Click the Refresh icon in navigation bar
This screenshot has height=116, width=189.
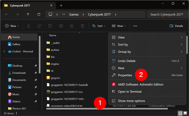click(x=39, y=14)
